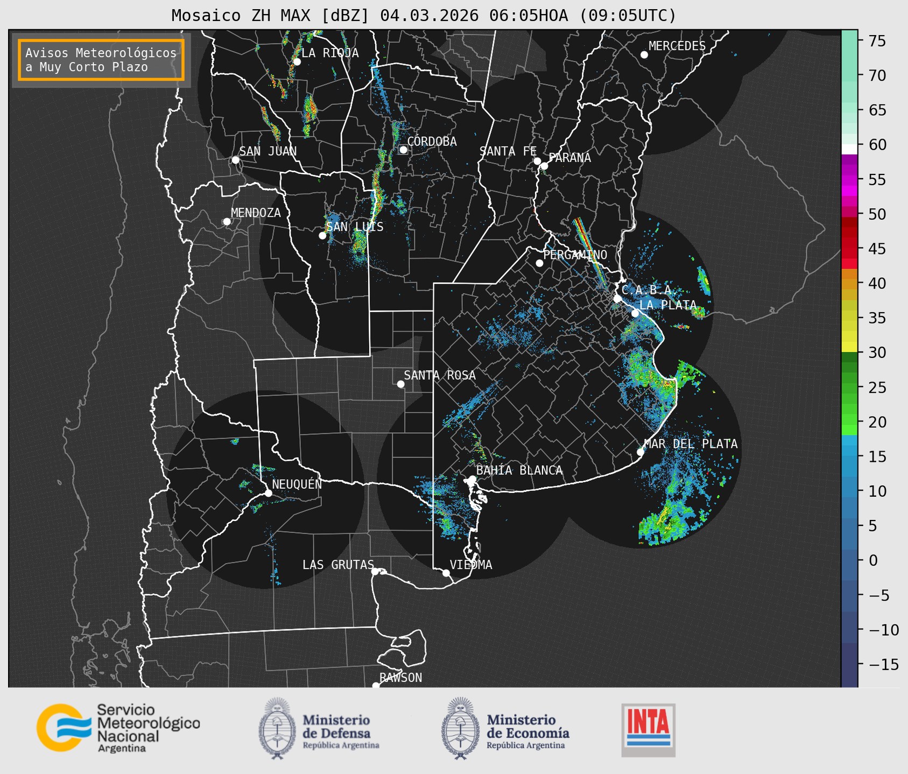This screenshot has width=908, height=774.
Task: Click the 55 dBZ magenta color band
Action: coord(849,179)
